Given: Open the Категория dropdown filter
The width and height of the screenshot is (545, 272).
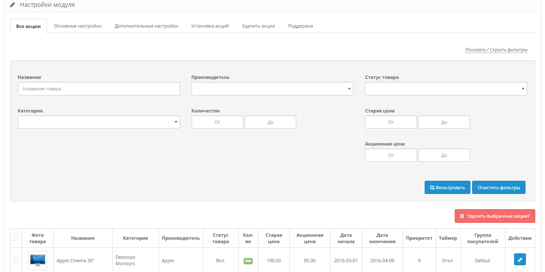Looking at the screenshot, I should point(99,122).
